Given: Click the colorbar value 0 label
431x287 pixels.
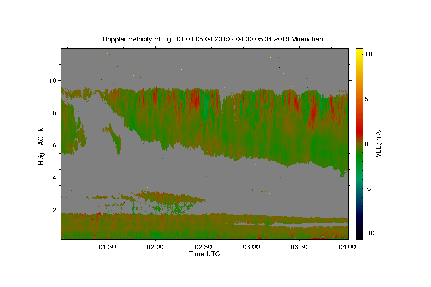Looking at the screenshot, I should [x=367, y=144].
